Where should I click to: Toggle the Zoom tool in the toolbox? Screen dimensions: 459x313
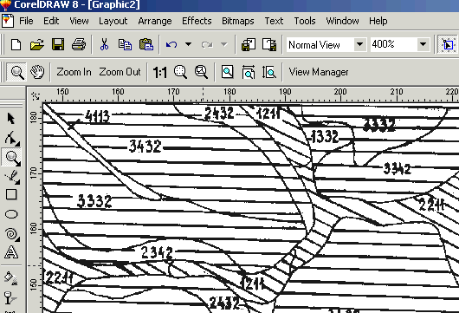pos(12,158)
